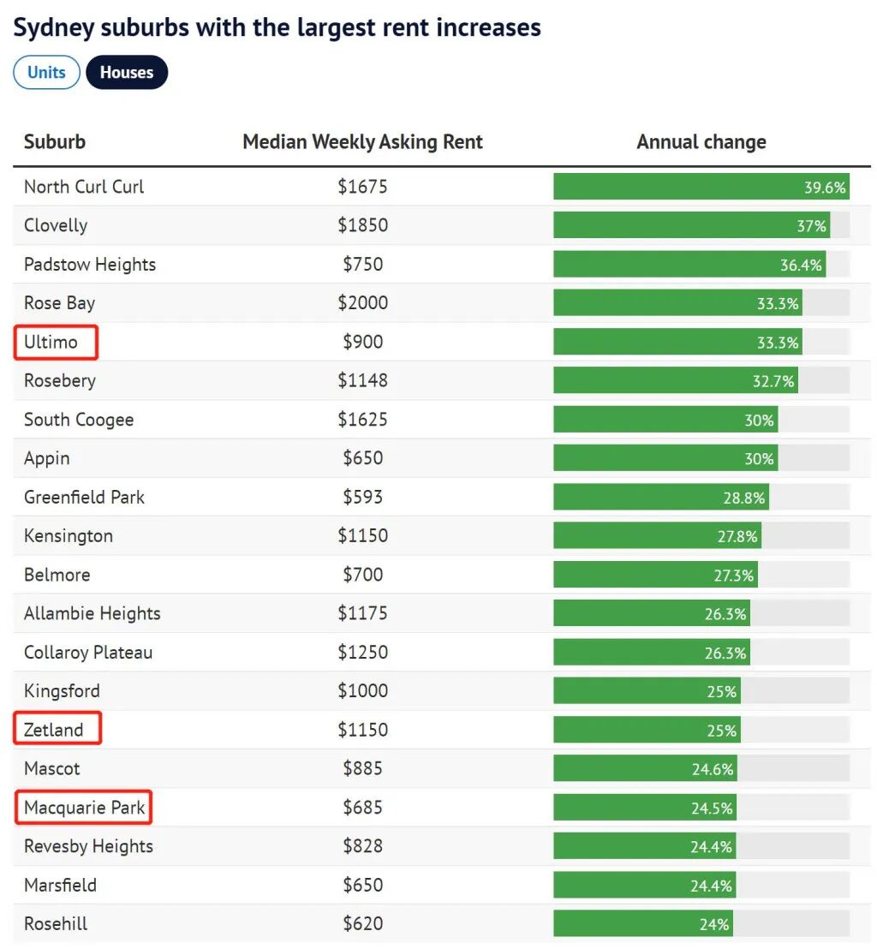
Task: Click the Mascot $885 rent value
Action: [362, 769]
